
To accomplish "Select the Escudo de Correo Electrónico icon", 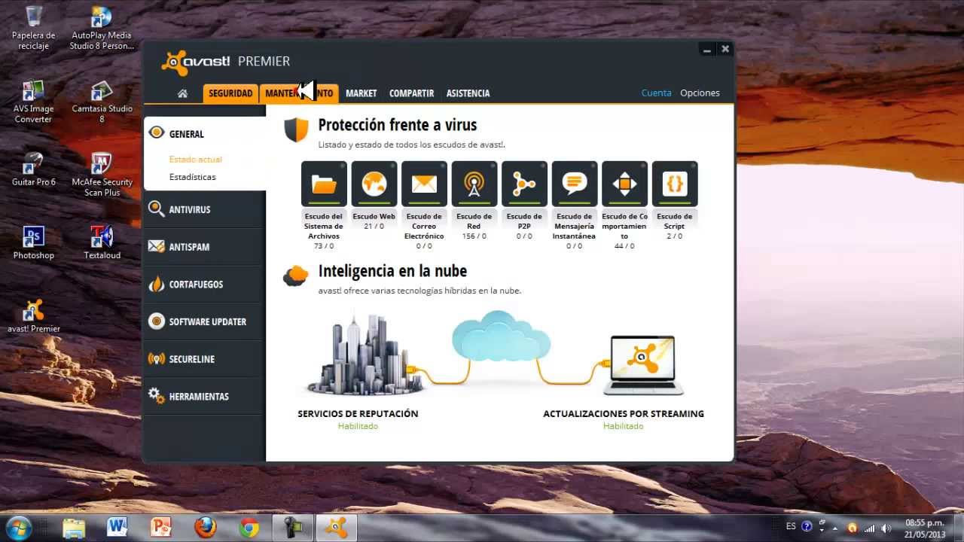I will 424,183.
